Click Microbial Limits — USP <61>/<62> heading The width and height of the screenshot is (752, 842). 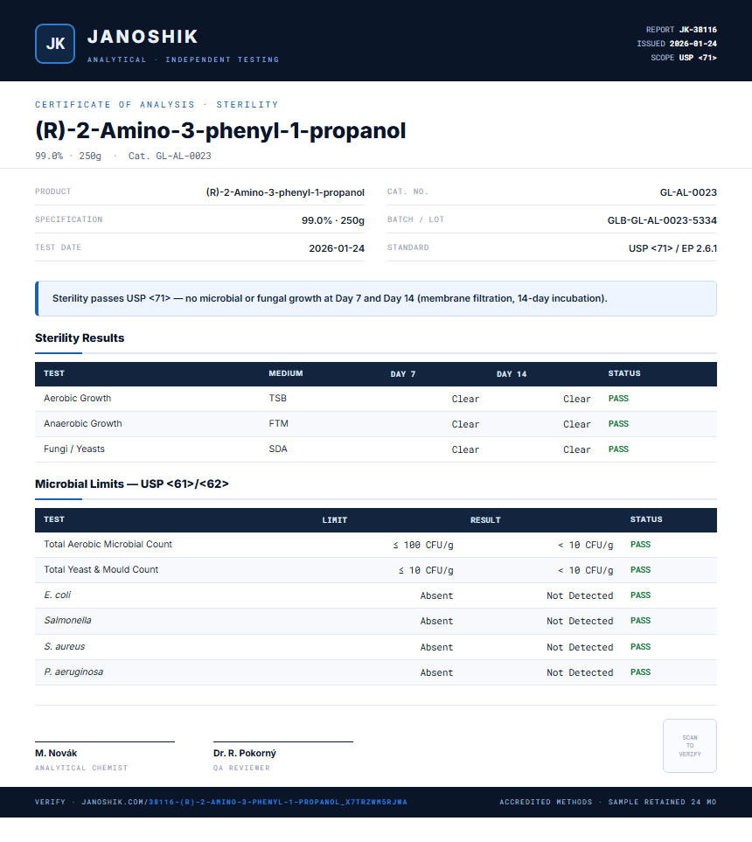coord(131,484)
